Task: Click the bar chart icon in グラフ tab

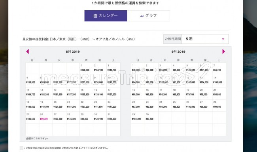Action: [x=142, y=16]
